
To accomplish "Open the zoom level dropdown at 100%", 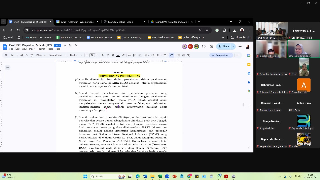I will (x=40, y=55).
